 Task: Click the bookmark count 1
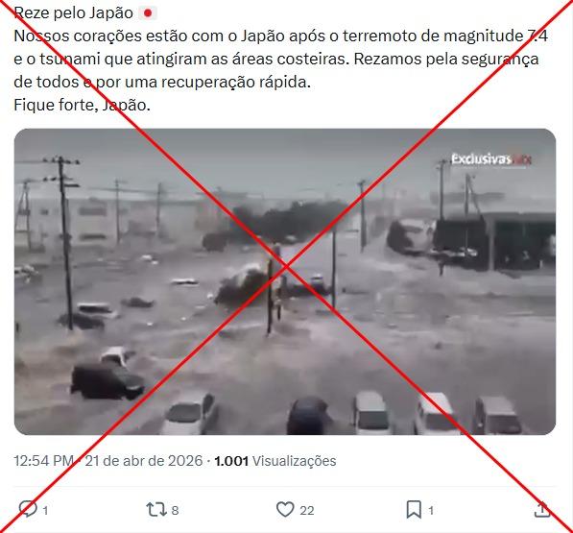tap(431, 510)
